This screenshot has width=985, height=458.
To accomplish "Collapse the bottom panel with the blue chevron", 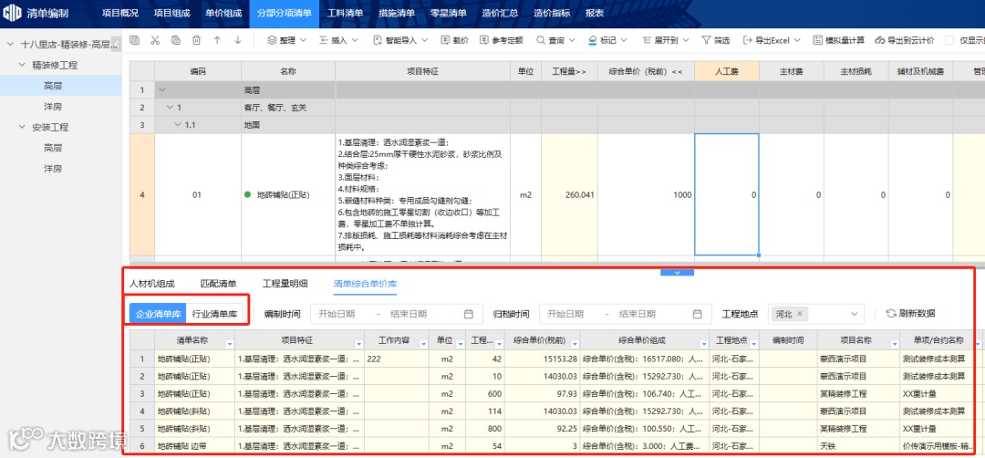I will [x=677, y=273].
